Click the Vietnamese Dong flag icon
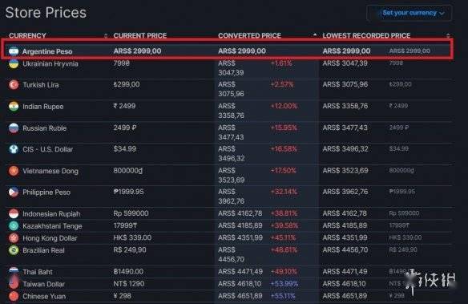The width and height of the screenshot is (468, 304). (x=14, y=171)
